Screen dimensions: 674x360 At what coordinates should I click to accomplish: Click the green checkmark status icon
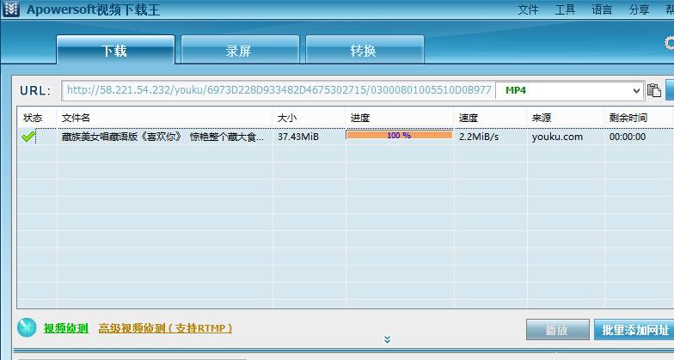coord(28,137)
